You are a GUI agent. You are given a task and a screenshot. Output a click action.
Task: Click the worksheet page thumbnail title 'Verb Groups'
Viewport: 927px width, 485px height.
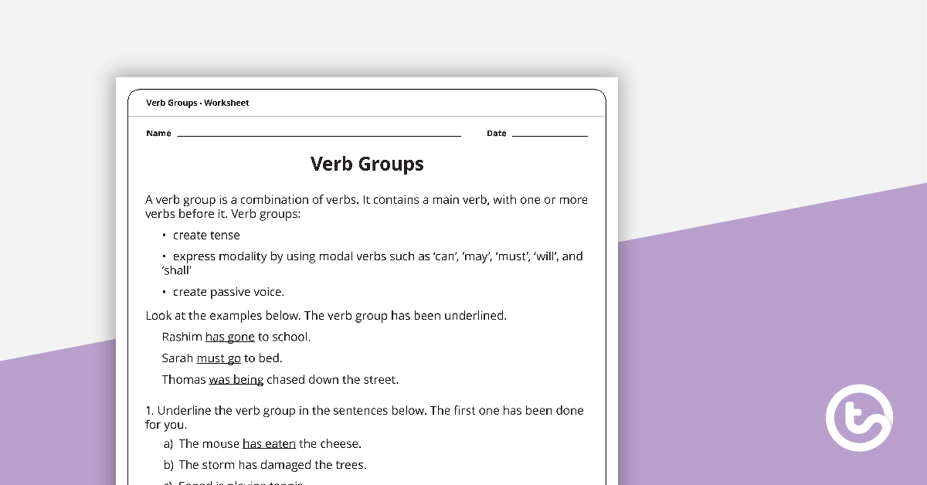point(367,164)
